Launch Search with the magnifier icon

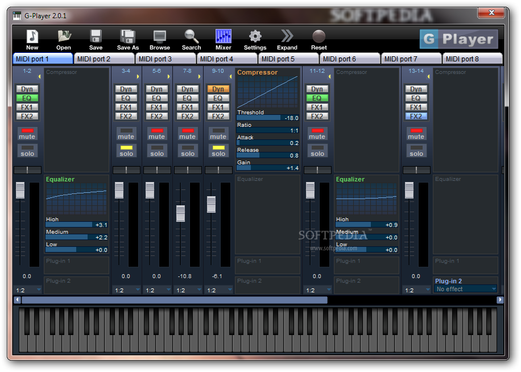tap(191, 36)
